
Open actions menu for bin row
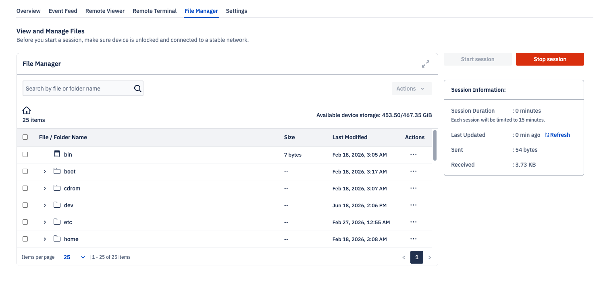click(413, 154)
